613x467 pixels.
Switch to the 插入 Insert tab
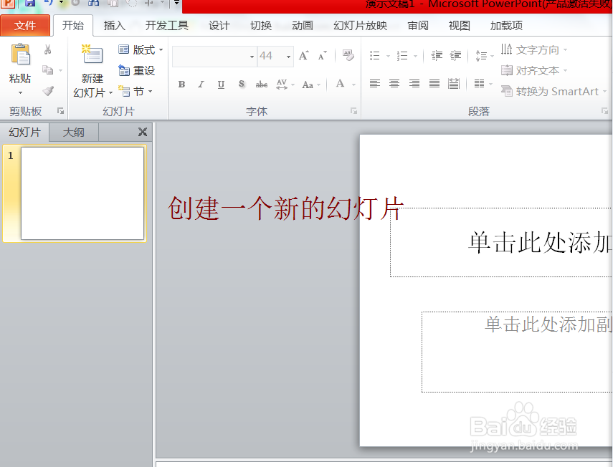tap(114, 26)
